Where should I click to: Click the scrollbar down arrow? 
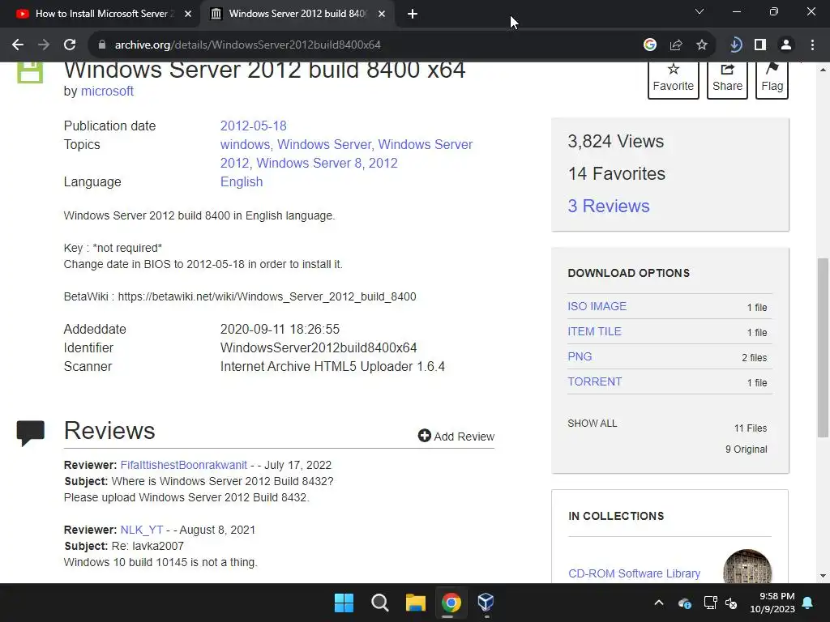[823, 576]
